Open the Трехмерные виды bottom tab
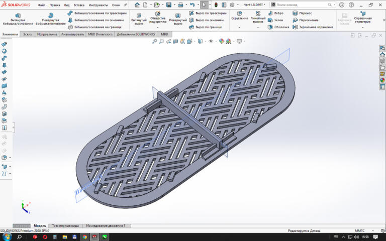The image size is (386, 241). [x=65, y=226]
